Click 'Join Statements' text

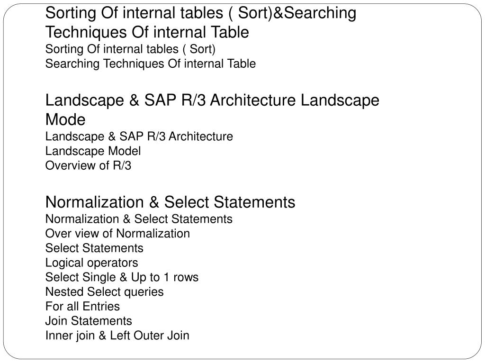[89, 321]
